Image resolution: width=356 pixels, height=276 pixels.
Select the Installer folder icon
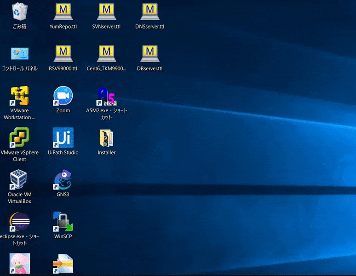pyautogui.click(x=107, y=138)
